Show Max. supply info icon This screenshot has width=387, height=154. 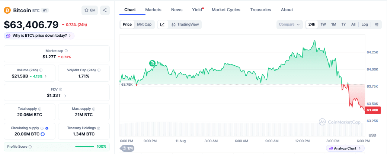(93, 109)
